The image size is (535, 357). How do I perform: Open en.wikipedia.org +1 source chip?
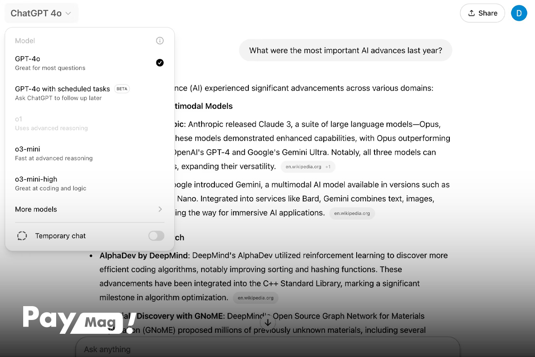point(308,167)
